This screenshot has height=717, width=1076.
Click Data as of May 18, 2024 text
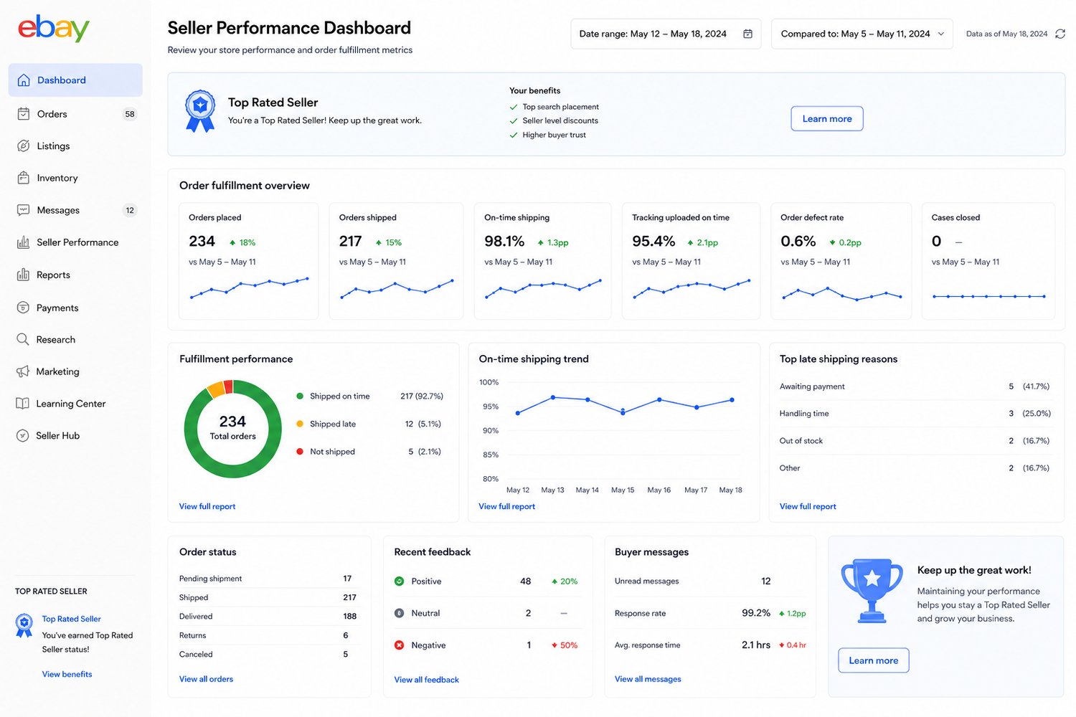point(1006,34)
